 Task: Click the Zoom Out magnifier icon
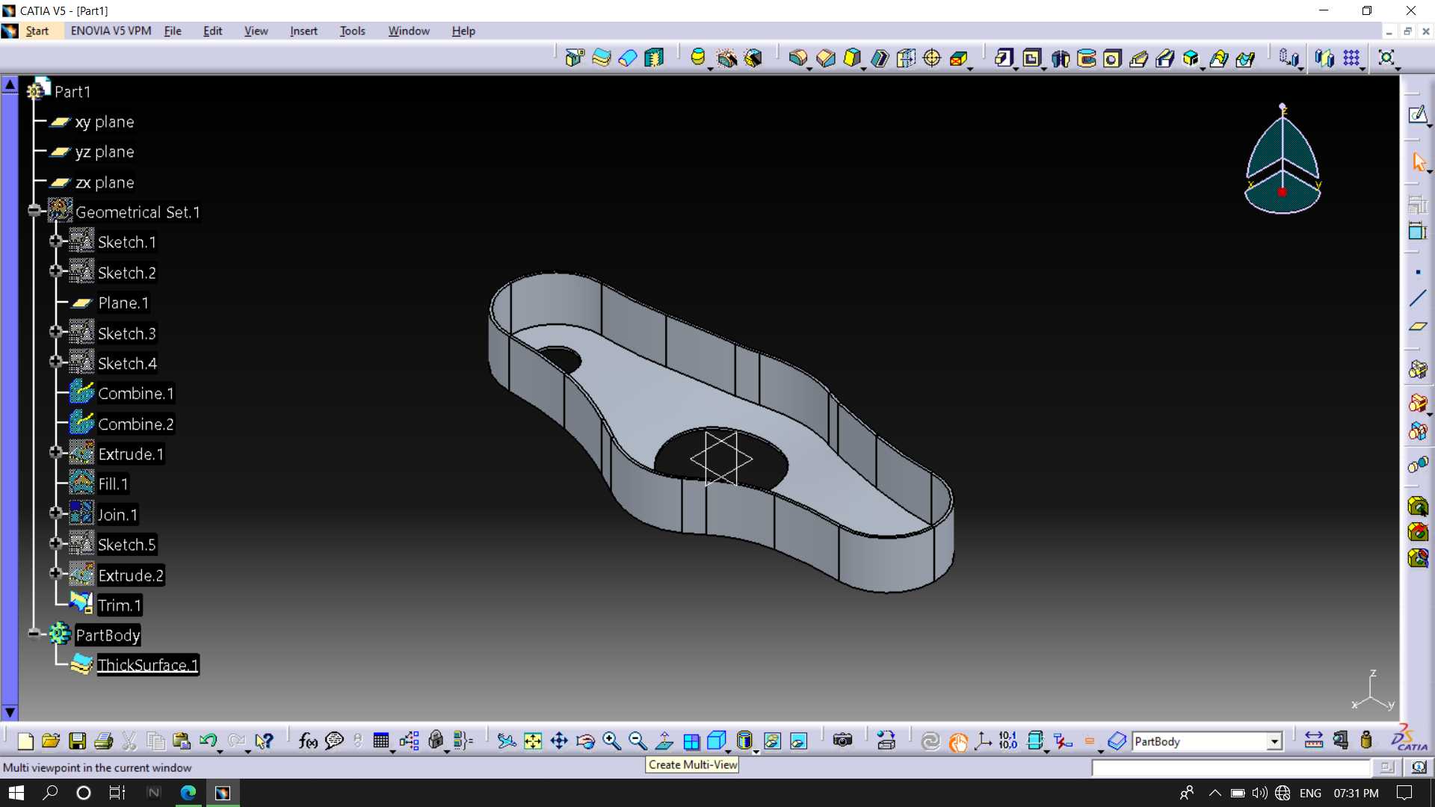pyautogui.click(x=638, y=741)
